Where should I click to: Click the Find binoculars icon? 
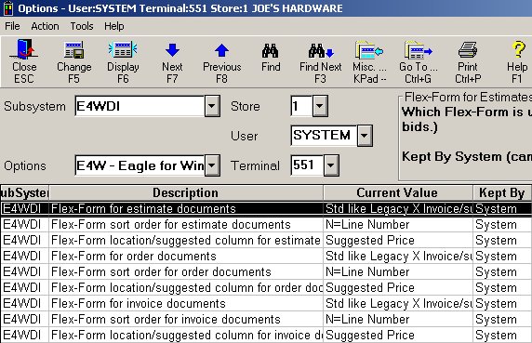(x=271, y=51)
